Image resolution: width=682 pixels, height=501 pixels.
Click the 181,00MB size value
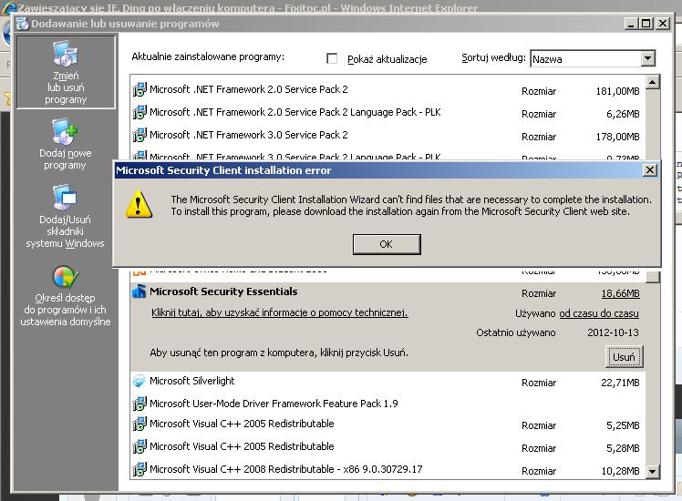tap(617, 91)
